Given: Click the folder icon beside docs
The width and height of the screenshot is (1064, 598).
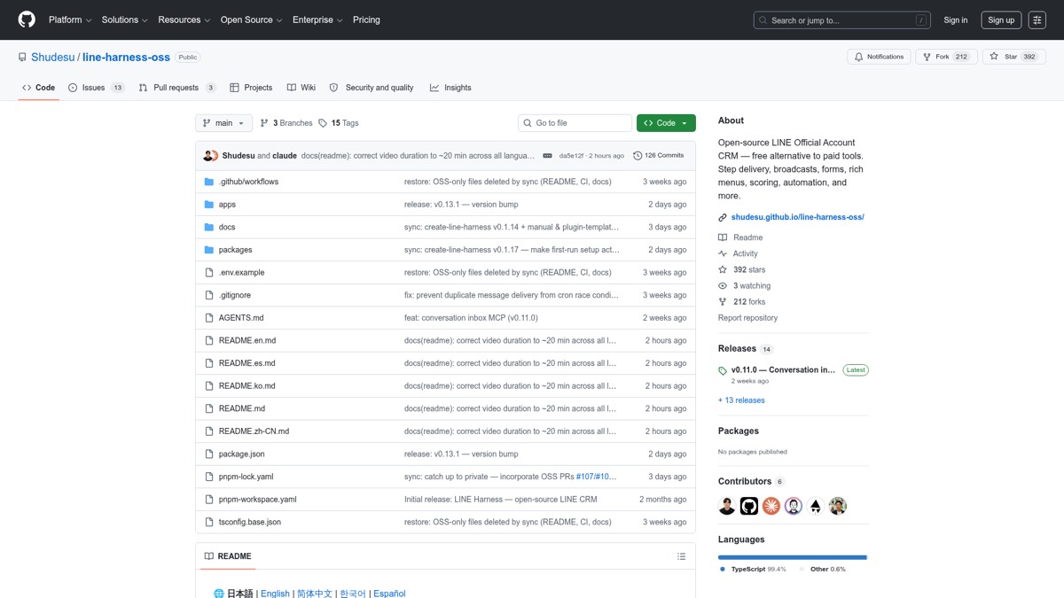Looking at the screenshot, I should [x=209, y=227].
